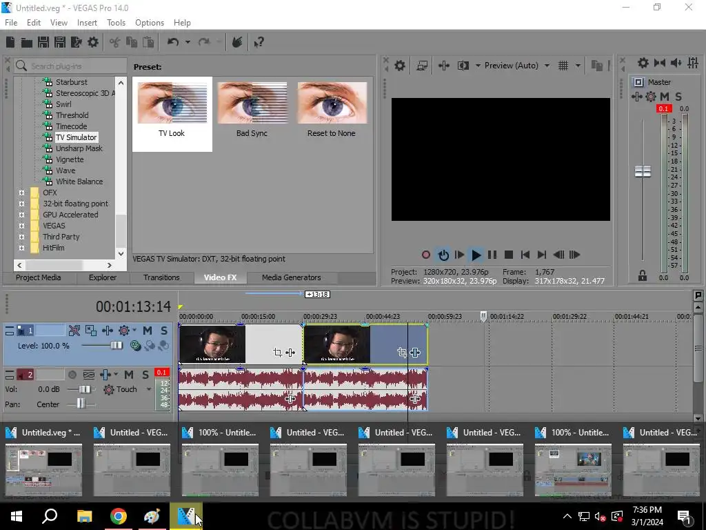
Task: Open the Insert menu
Action: pos(87,23)
